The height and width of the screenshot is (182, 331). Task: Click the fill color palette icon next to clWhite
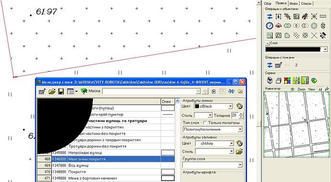point(239,143)
